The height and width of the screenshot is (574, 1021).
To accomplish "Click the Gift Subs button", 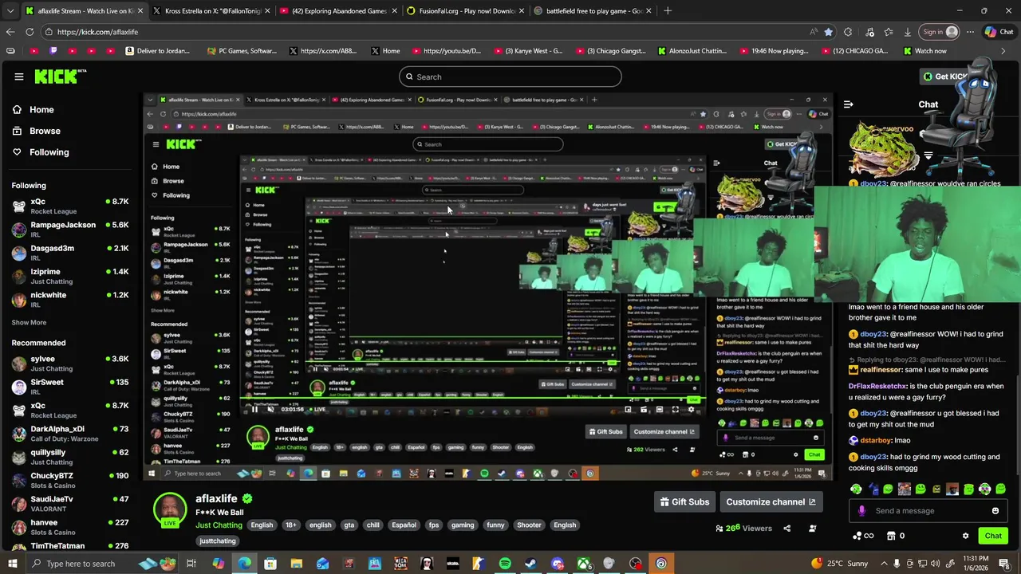I will (x=684, y=502).
